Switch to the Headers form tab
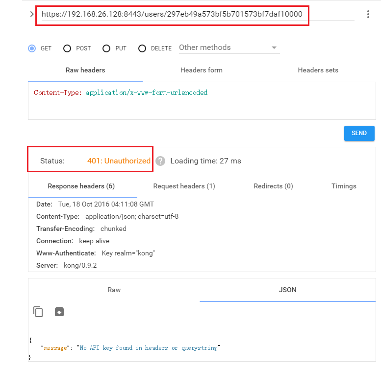The width and height of the screenshot is (381, 367). coord(202,70)
